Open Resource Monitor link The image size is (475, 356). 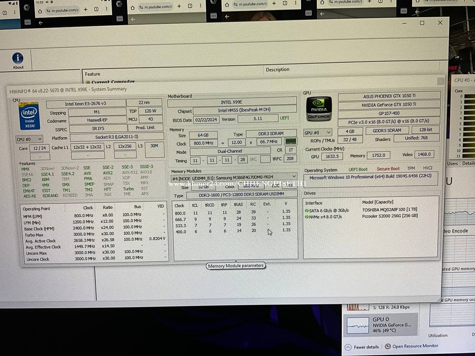(415, 346)
